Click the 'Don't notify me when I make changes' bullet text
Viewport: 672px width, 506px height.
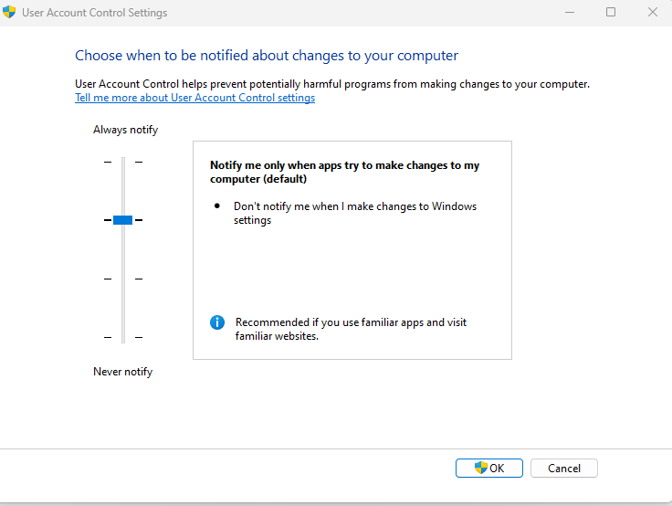[355, 213]
